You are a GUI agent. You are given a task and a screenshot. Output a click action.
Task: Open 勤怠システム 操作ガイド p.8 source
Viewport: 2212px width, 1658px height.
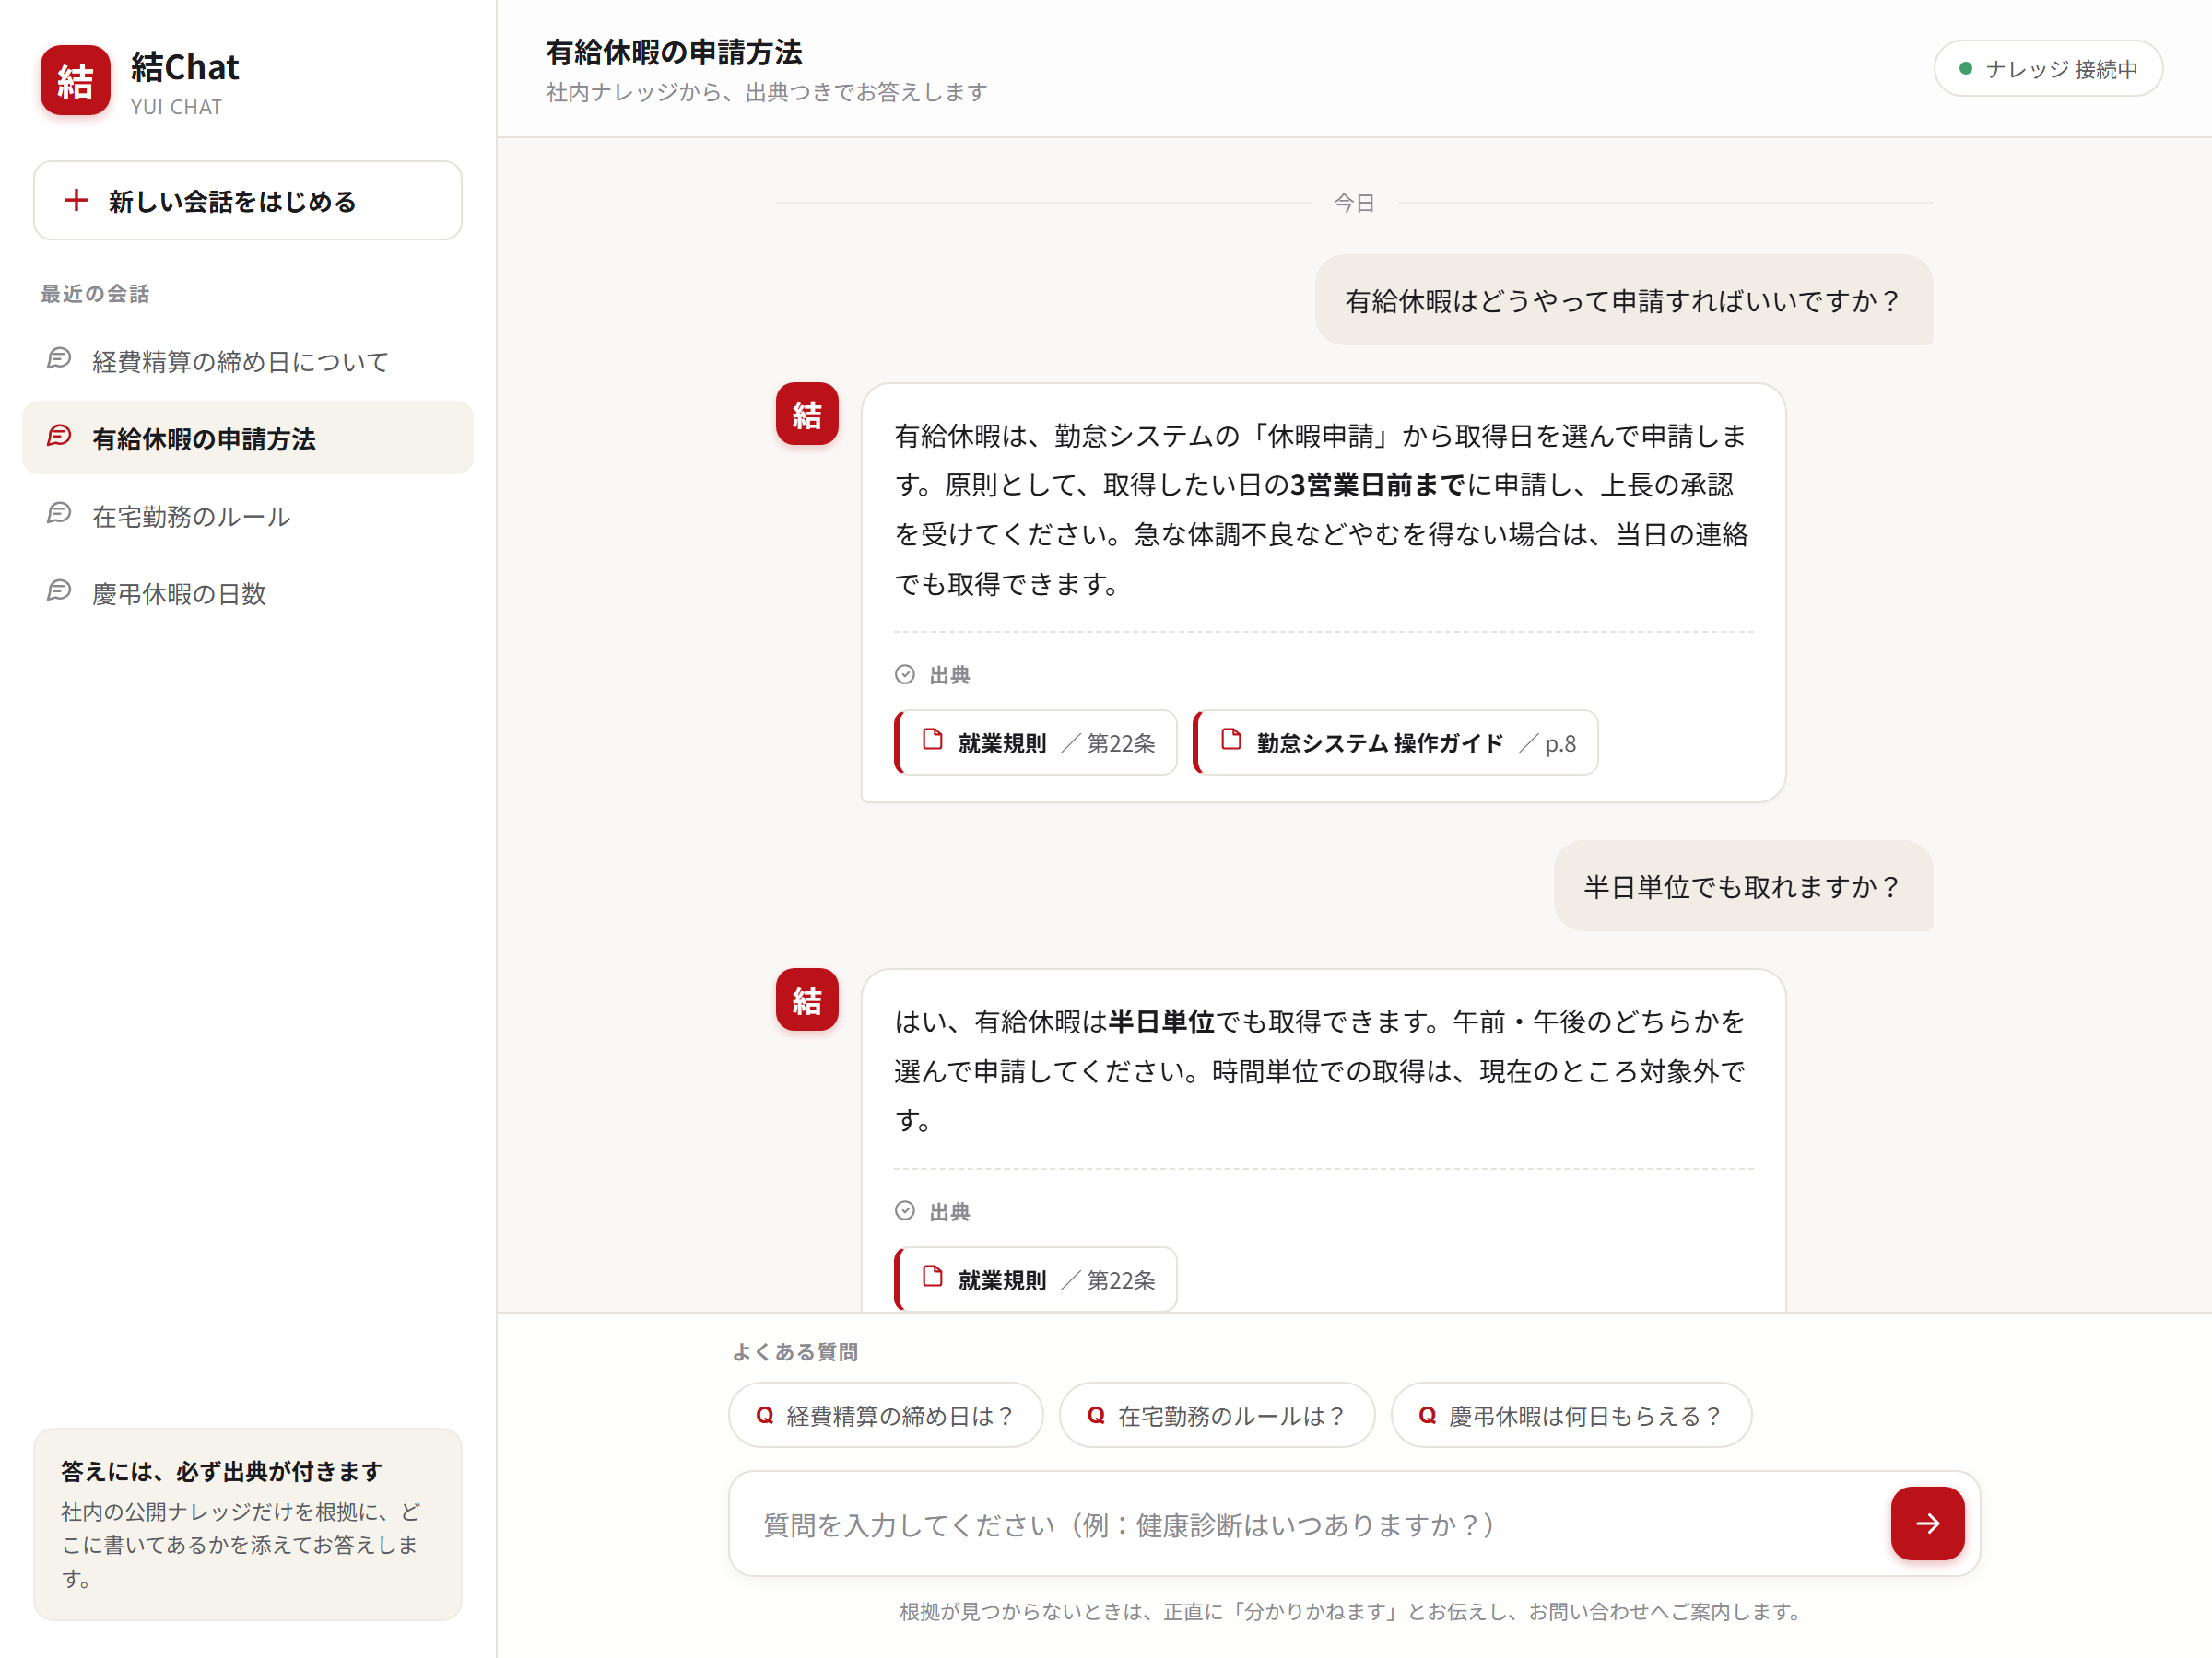pos(1396,742)
